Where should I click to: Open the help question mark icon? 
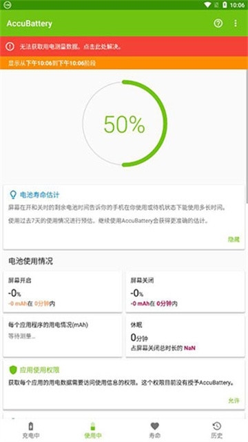[218, 23]
